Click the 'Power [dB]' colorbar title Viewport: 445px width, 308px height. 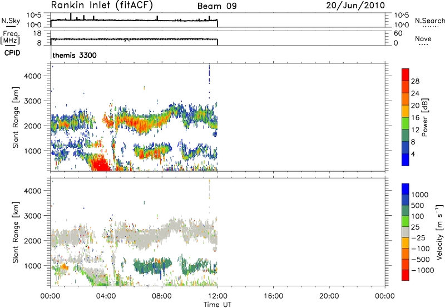tap(424, 117)
